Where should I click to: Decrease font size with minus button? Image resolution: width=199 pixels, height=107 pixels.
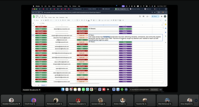click(x=75, y=20)
